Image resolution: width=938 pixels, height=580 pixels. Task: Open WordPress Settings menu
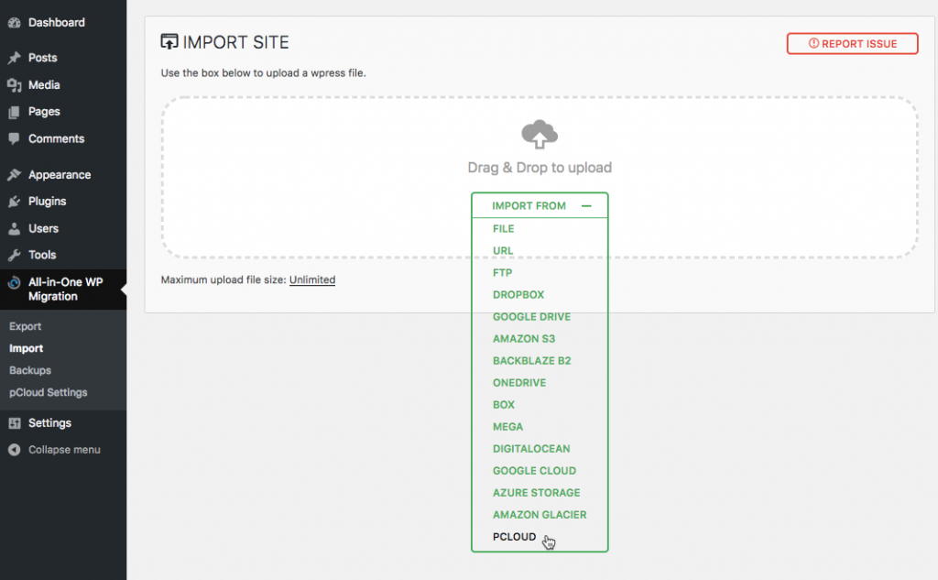coord(49,423)
